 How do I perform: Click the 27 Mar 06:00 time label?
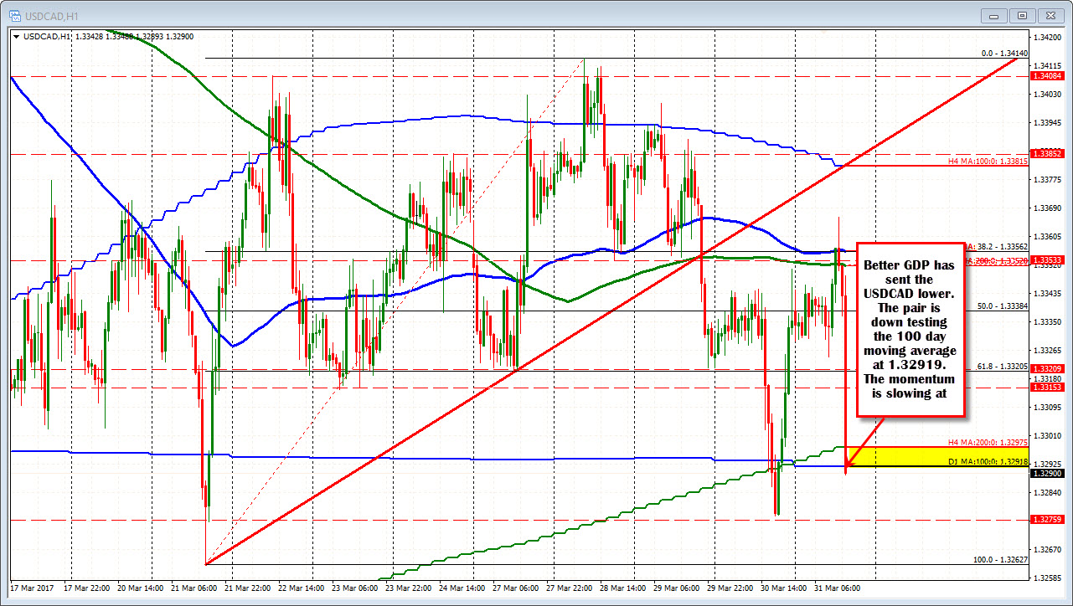pyautogui.click(x=518, y=588)
